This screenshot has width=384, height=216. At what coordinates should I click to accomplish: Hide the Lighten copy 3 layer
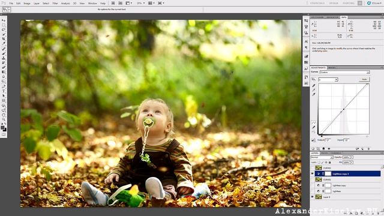point(313,173)
